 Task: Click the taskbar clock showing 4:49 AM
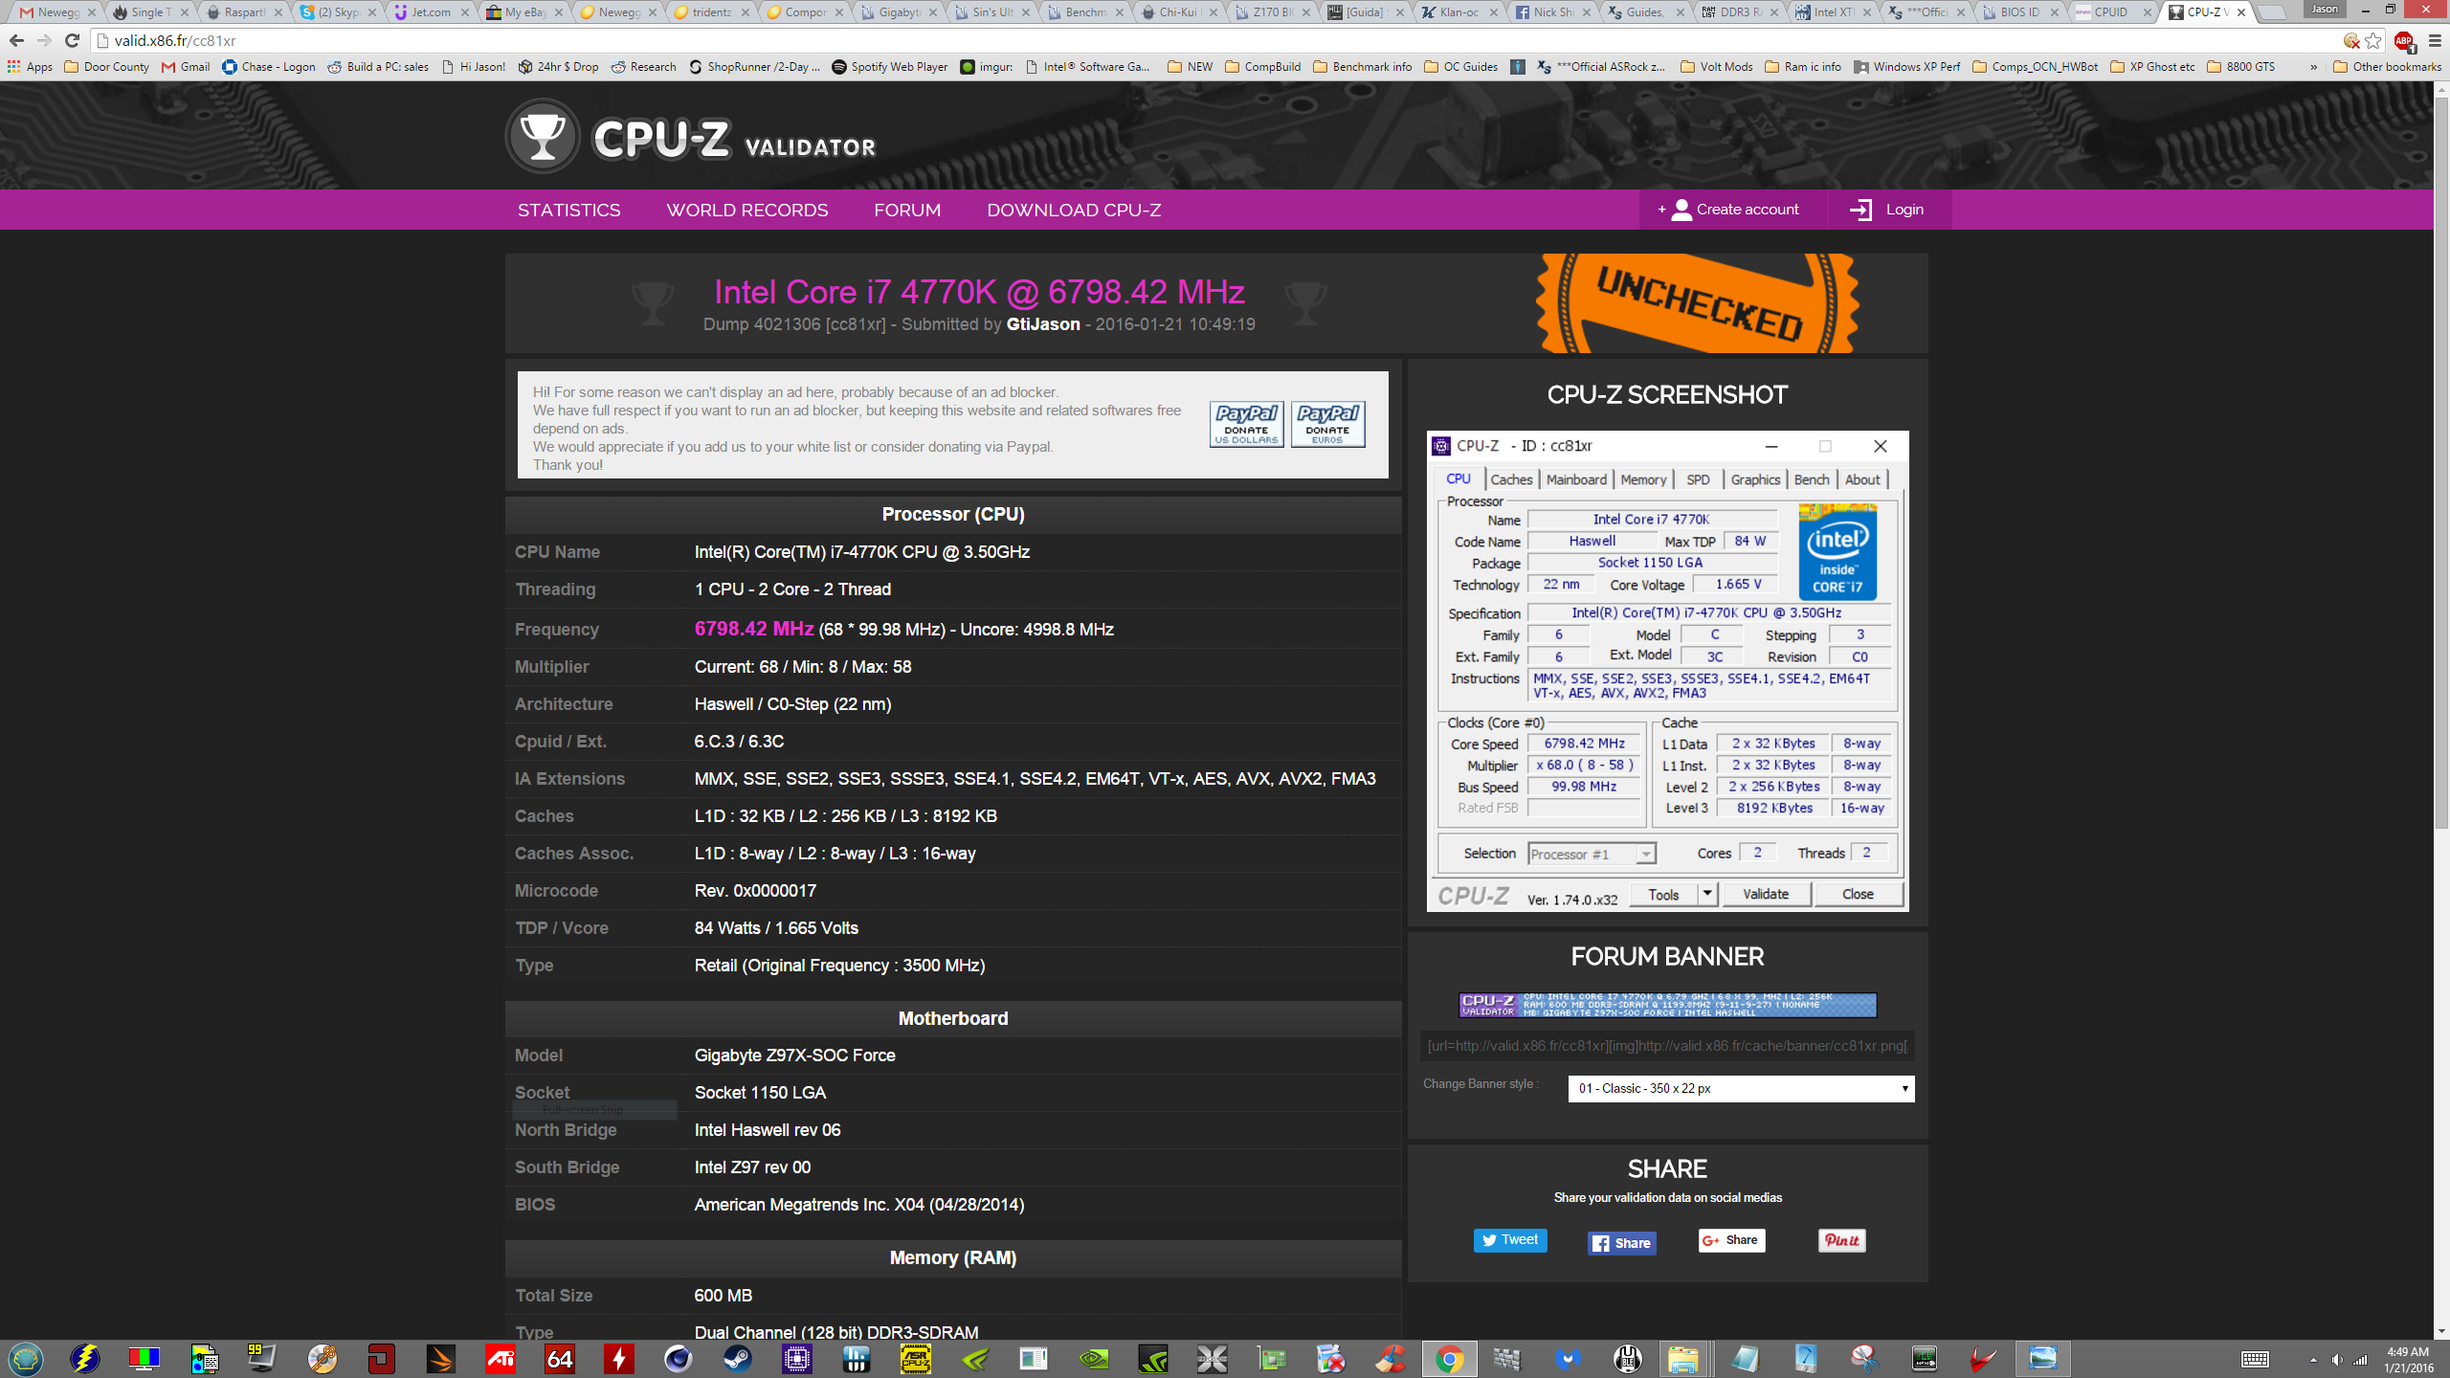[2407, 1360]
